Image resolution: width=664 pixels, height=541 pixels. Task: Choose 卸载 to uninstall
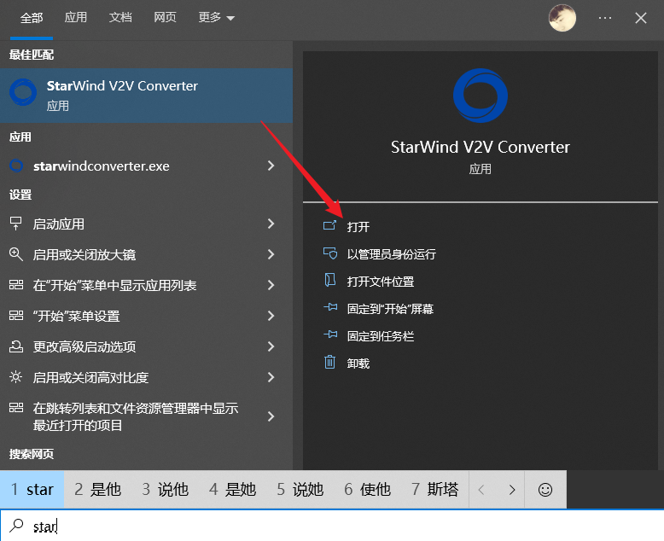click(x=358, y=364)
